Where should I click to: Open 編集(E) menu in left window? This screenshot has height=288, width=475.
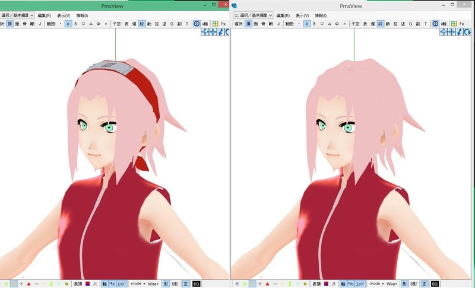coord(44,15)
